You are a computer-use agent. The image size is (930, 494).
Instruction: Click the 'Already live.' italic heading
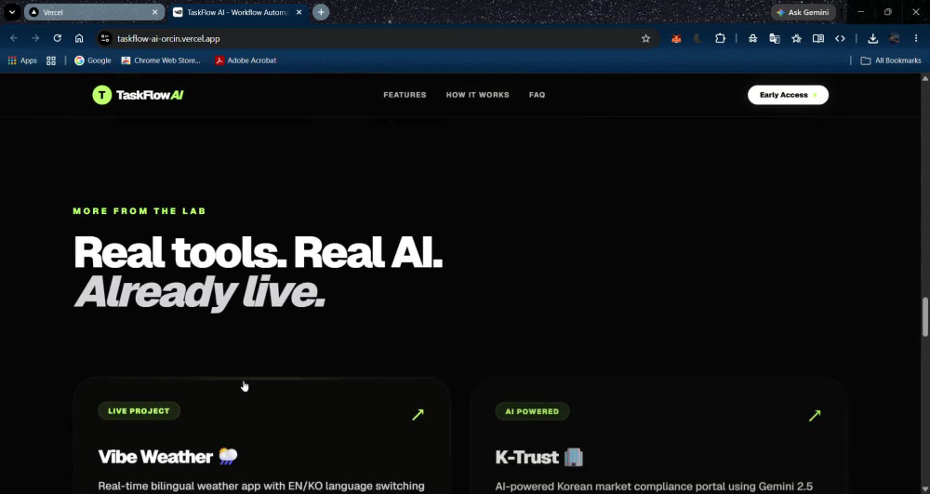[x=199, y=293]
